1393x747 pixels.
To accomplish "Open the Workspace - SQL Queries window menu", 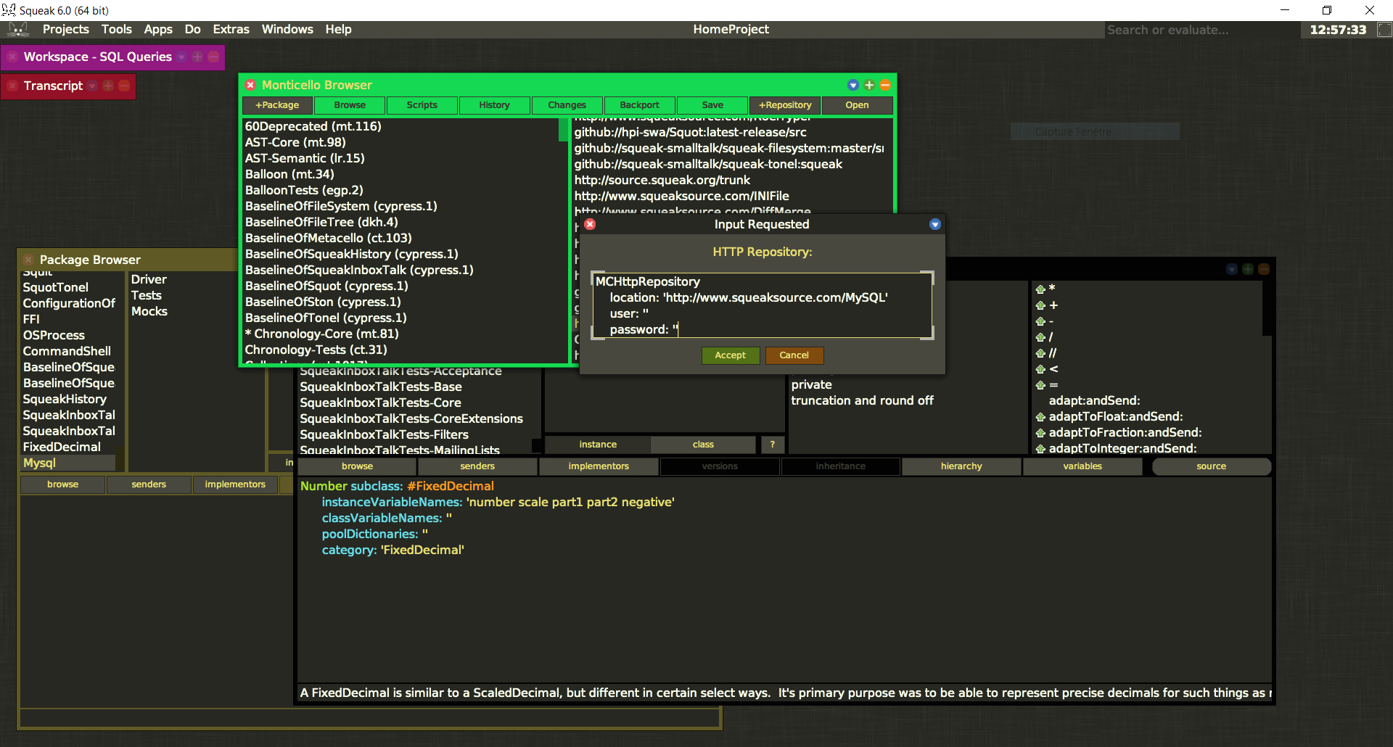I will (181, 57).
